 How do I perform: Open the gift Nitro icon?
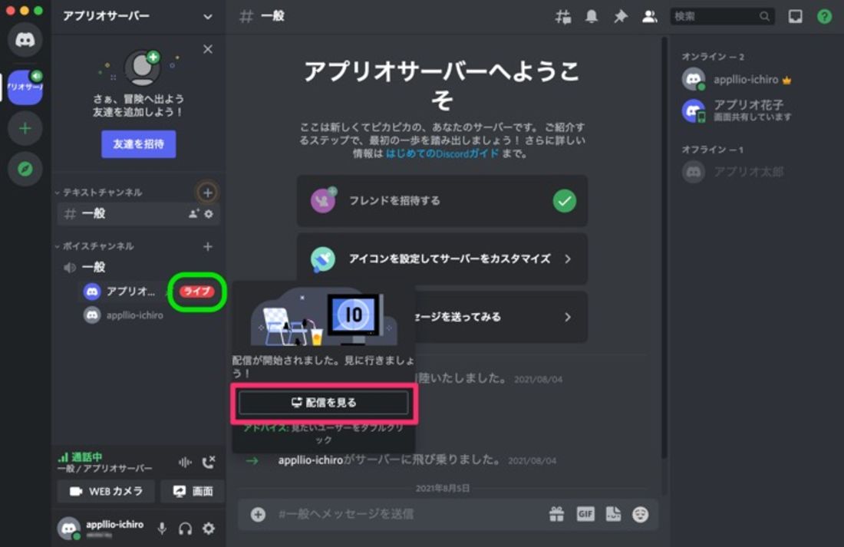point(556,514)
